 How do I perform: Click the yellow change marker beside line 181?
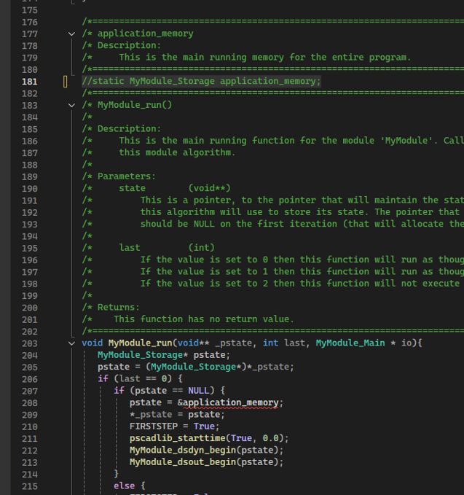coord(65,81)
